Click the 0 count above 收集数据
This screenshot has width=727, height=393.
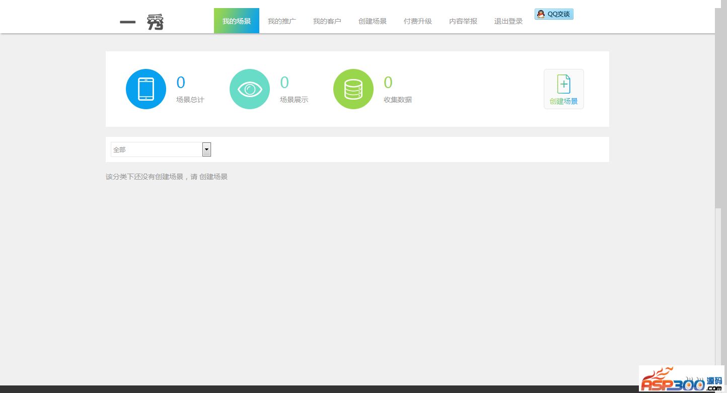388,83
